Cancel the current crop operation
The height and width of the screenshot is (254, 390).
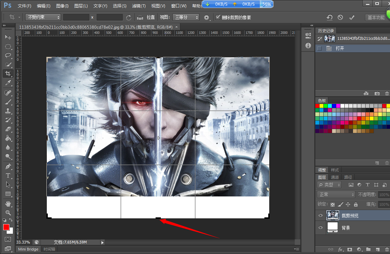pos(340,17)
